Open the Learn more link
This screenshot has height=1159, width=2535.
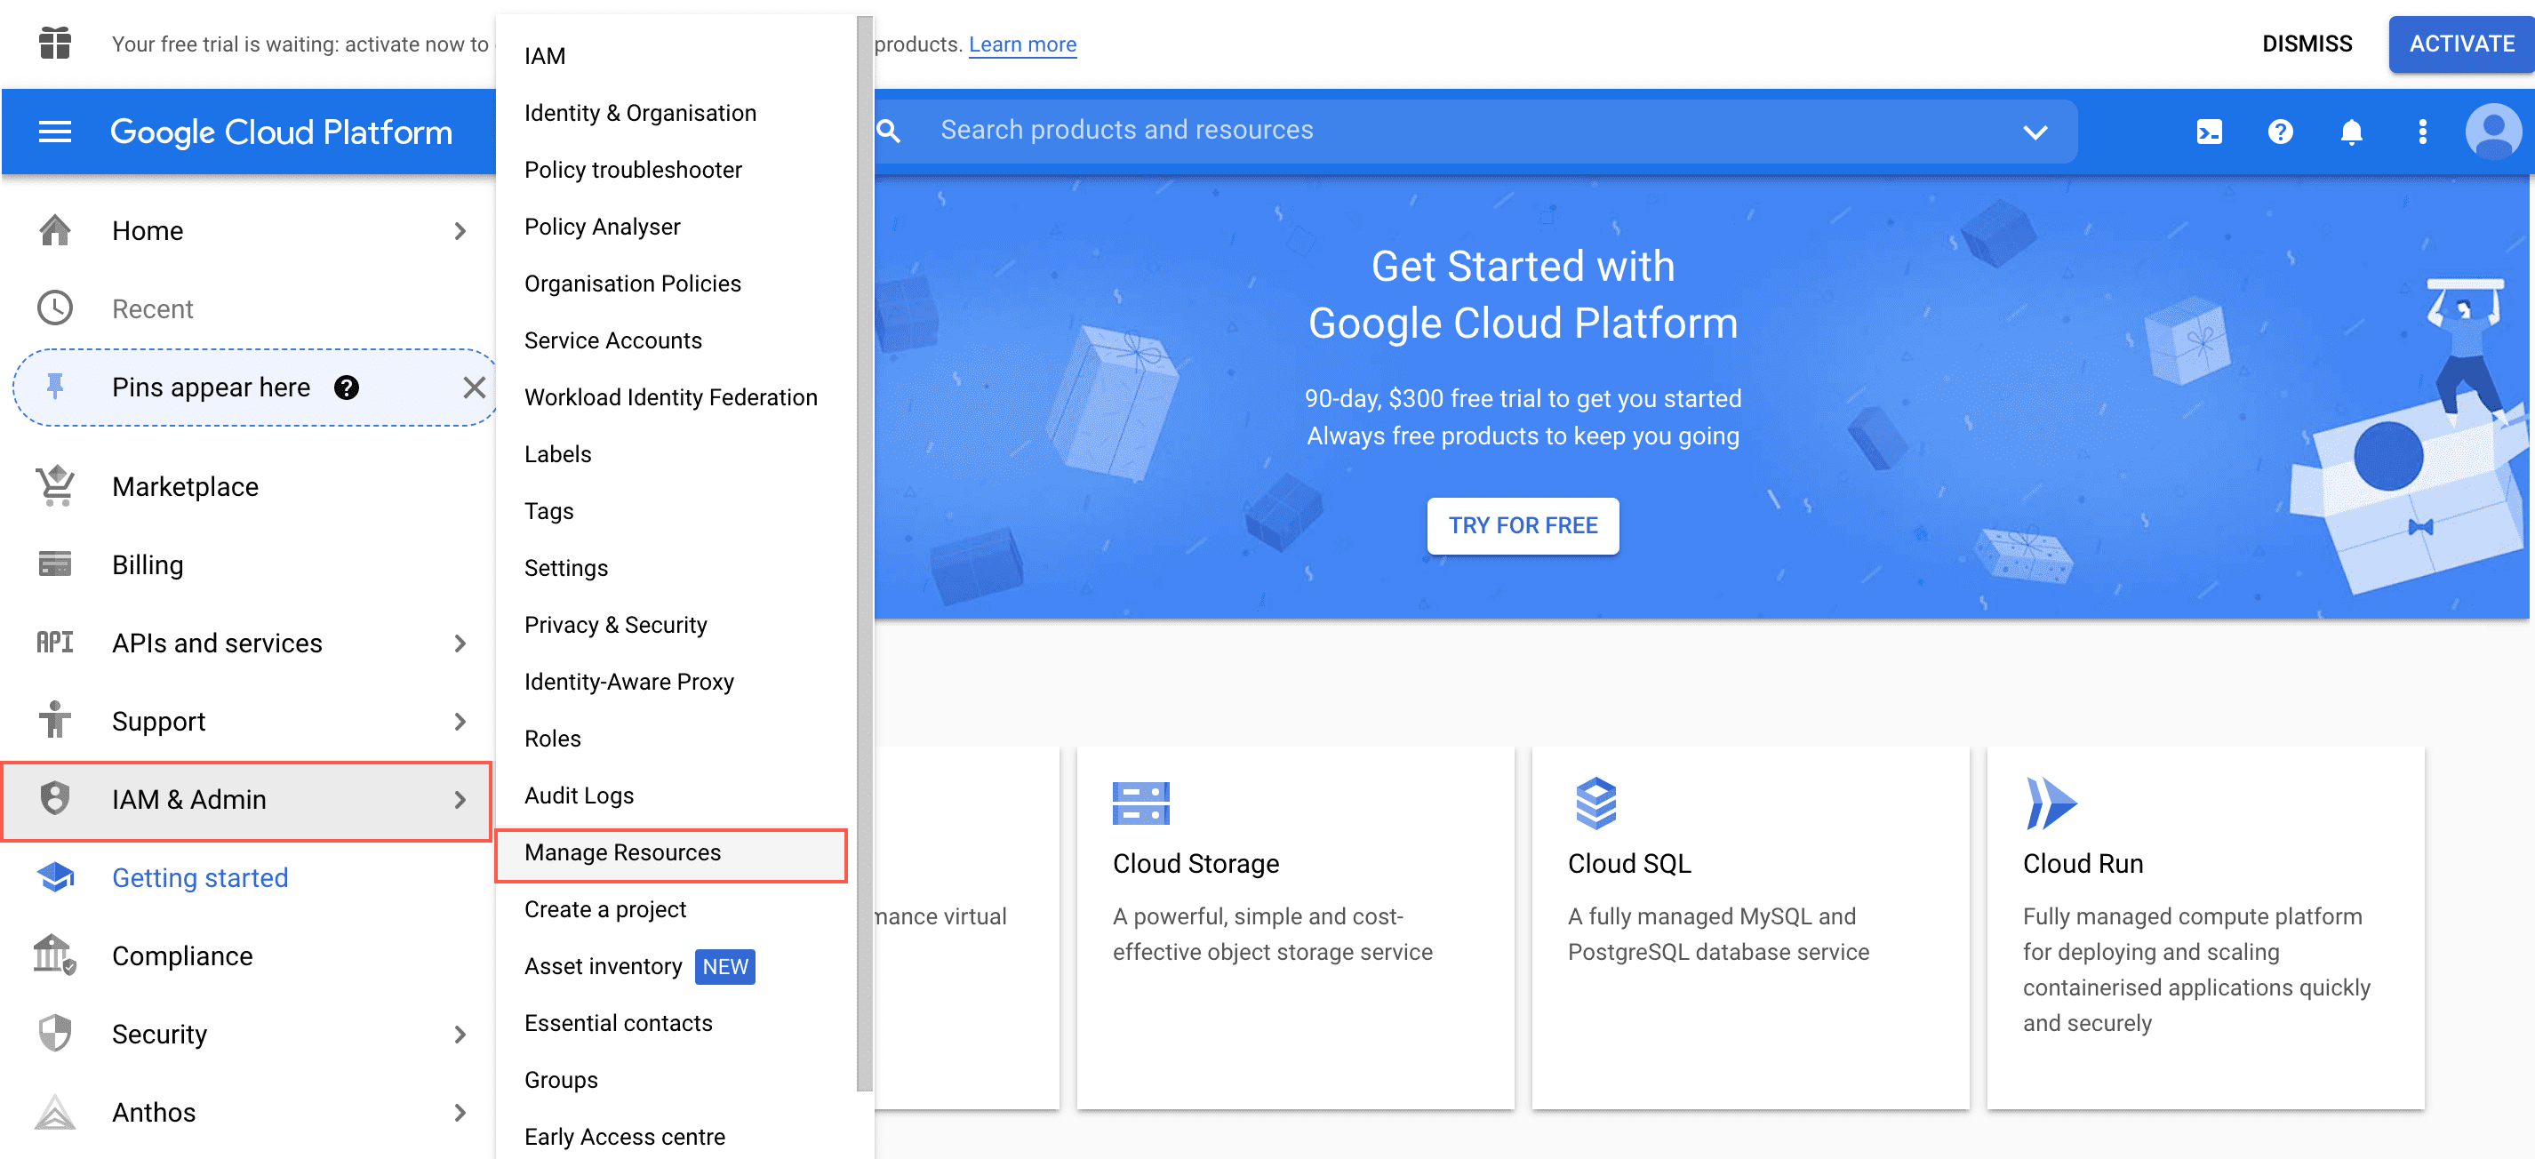tap(1022, 44)
